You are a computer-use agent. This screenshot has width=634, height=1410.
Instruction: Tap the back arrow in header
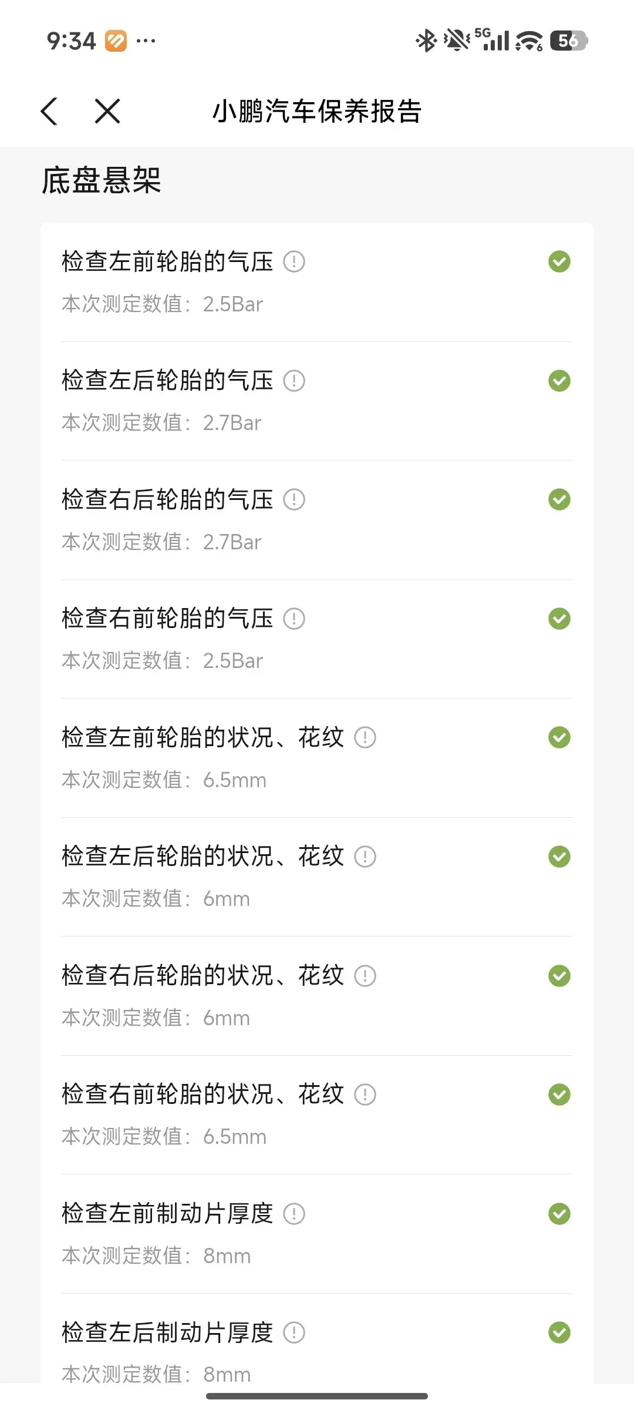49,111
